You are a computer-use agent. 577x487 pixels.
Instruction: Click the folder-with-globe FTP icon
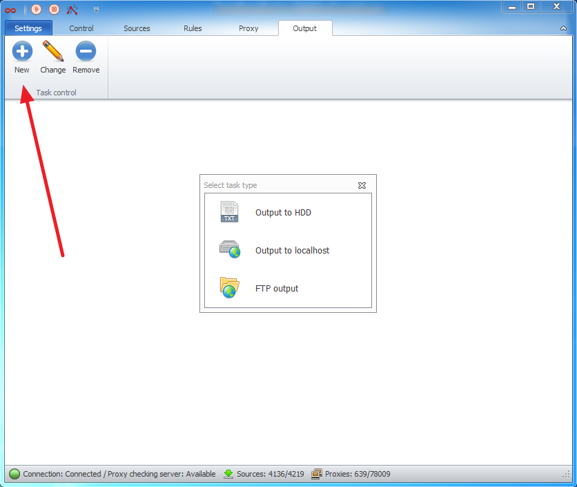point(230,287)
